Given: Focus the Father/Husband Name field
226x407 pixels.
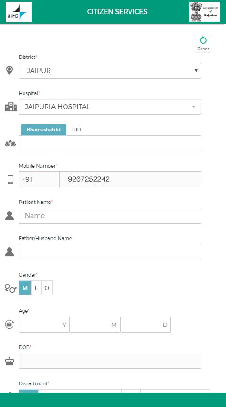Looking at the screenshot, I should pos(110,252).
